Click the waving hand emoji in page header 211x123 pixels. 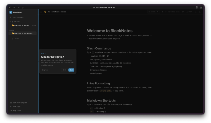[45, 12]
